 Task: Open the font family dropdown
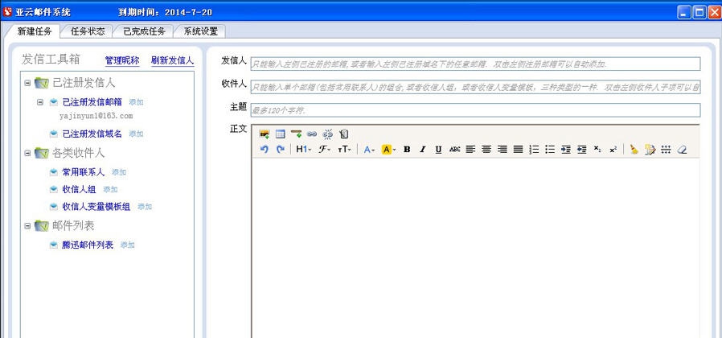[325, 150]
